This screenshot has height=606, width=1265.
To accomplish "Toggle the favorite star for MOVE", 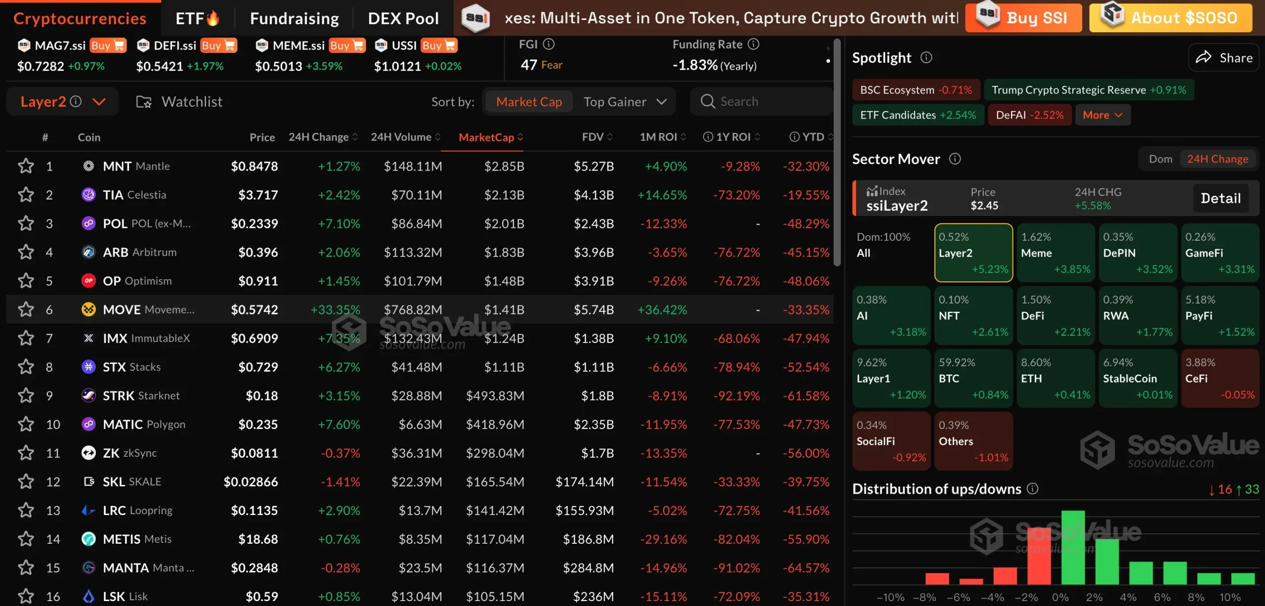I will point(26,309).
